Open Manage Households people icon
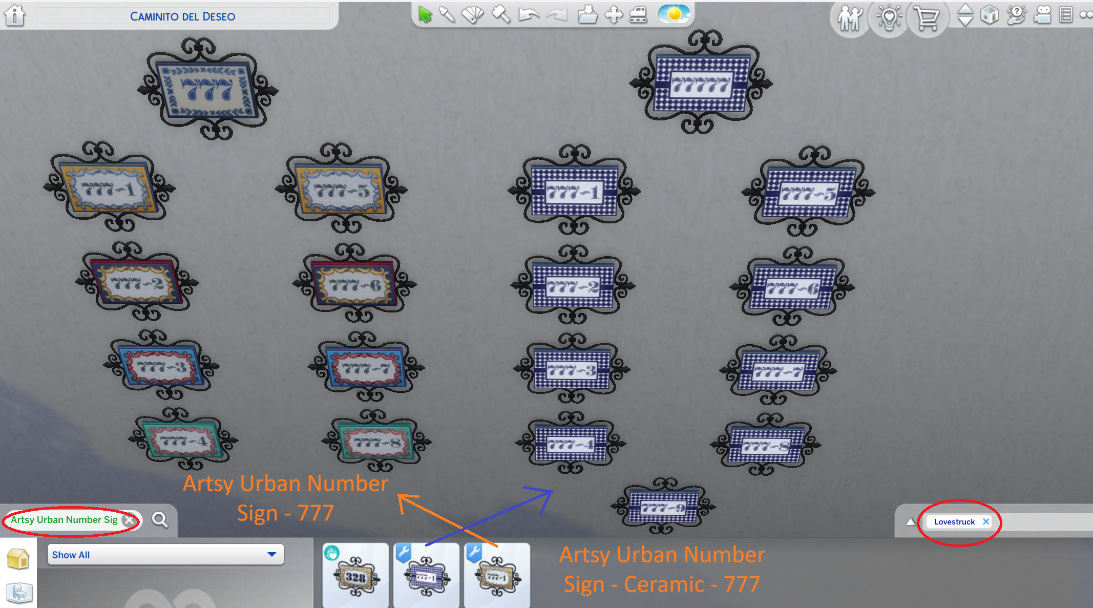This screenshot has height=608, width=1093. 850,19
